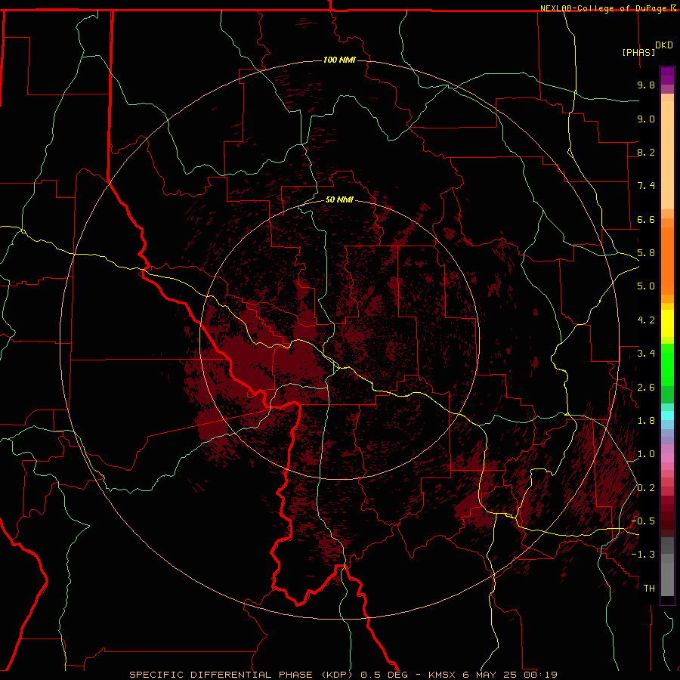
Task: Click the 9.8 value on the color scale
Action: (646, 85)
